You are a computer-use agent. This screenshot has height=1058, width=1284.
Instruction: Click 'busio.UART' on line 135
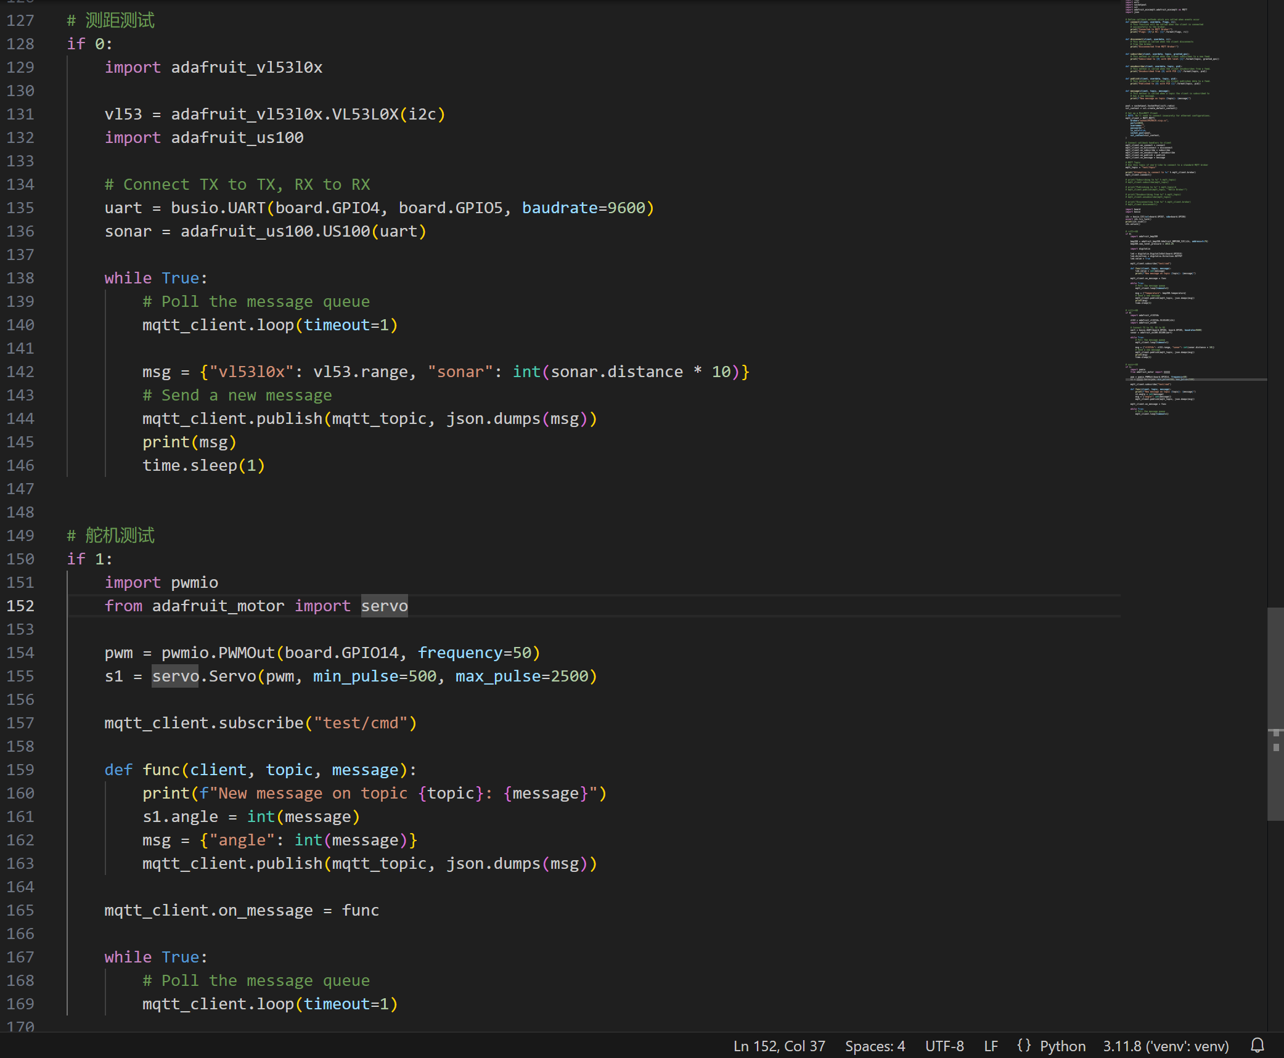tap(218, 208)
